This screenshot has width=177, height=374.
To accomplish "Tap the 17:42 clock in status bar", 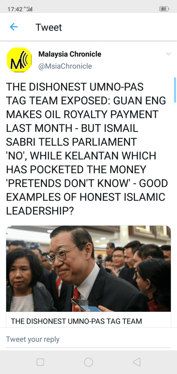I will click(15, 9).
